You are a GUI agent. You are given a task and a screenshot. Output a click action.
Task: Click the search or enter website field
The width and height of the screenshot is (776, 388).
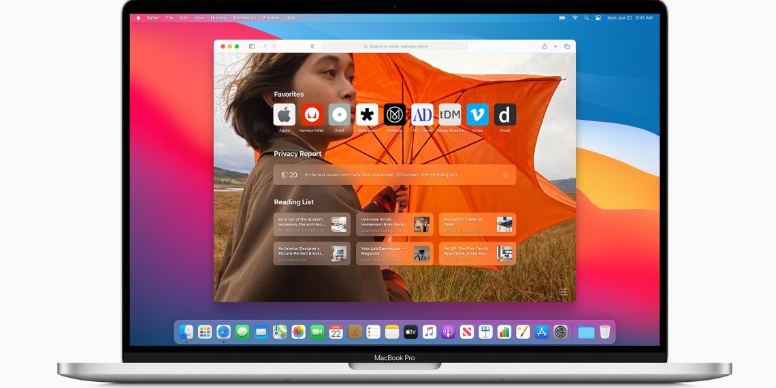point(395,46)
